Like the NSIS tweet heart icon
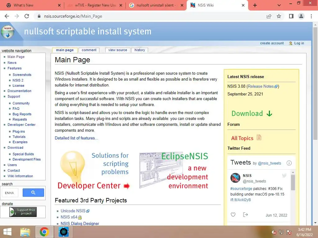 click(x=233, y=214)
